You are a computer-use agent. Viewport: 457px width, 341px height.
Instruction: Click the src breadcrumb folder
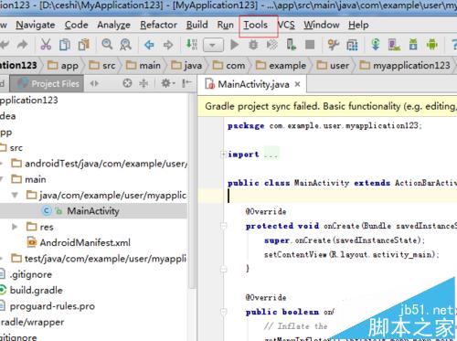(102, 66)
